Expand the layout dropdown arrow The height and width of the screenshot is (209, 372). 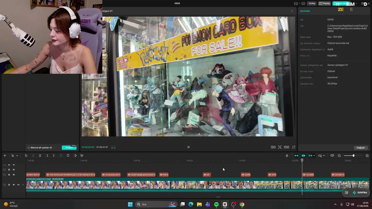tap(299, 3)
